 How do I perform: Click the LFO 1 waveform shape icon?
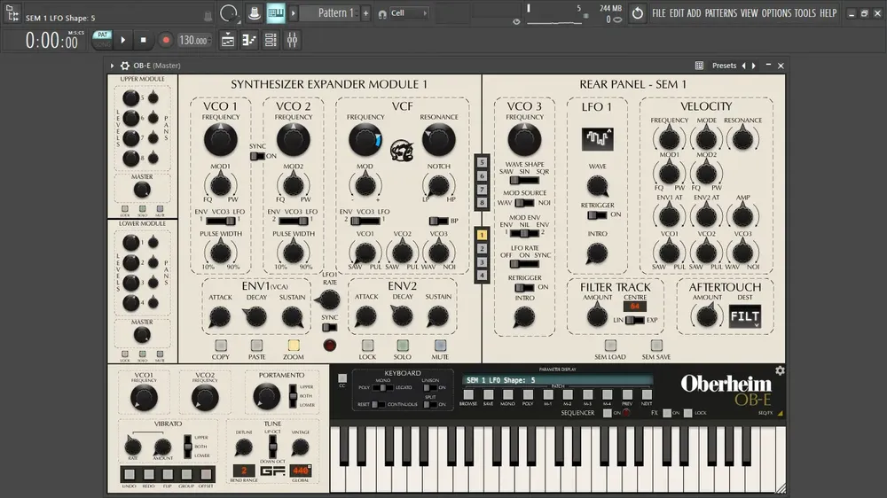(x=597, y=138)
